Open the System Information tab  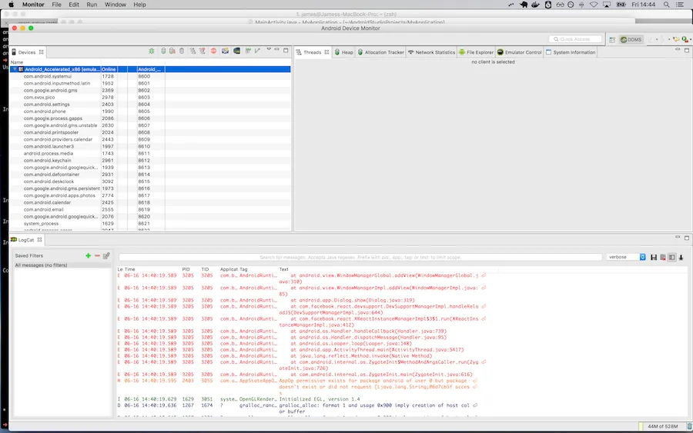(571, 52)
